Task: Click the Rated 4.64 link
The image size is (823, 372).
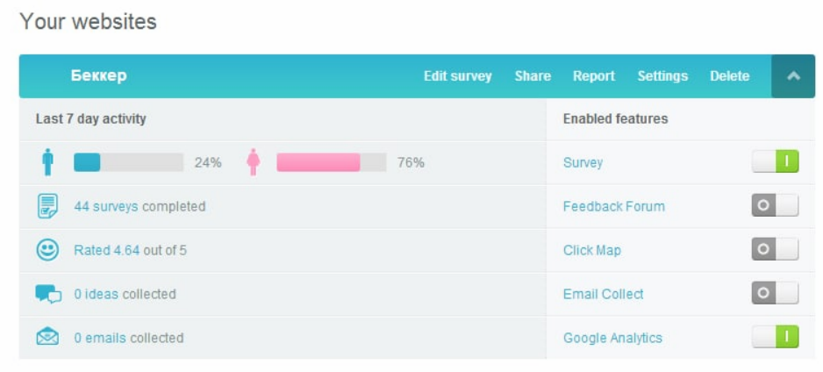Action: click(x=106, y=250)
